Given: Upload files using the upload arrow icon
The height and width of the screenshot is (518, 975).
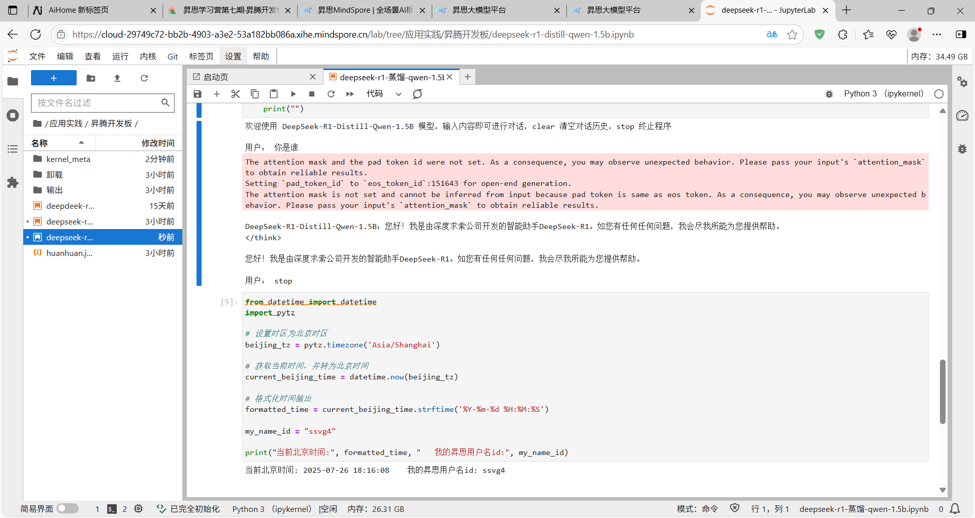Looking at the screenshot, I should point(117,78).
